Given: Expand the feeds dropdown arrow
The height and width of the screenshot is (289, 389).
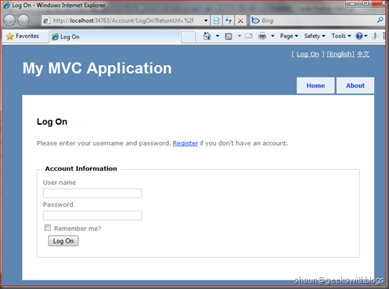Looking at the screenshot, I should pyautogui.click(x=239, y=36).
